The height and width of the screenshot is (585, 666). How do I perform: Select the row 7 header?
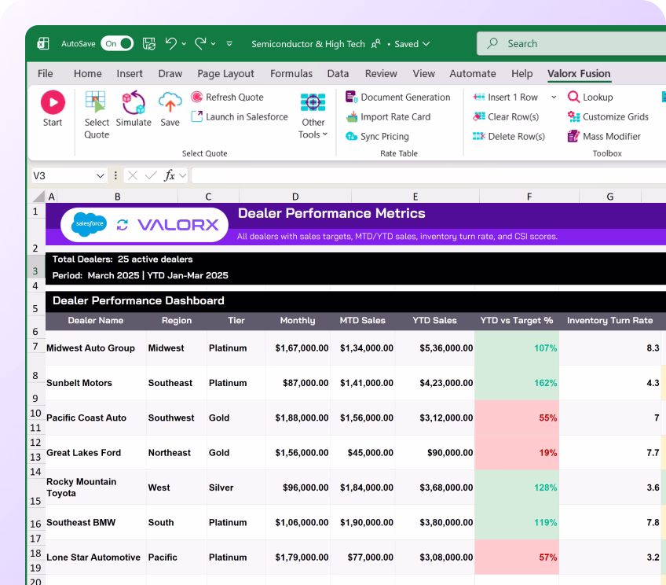pyautogui.click(x=35, y=347)
